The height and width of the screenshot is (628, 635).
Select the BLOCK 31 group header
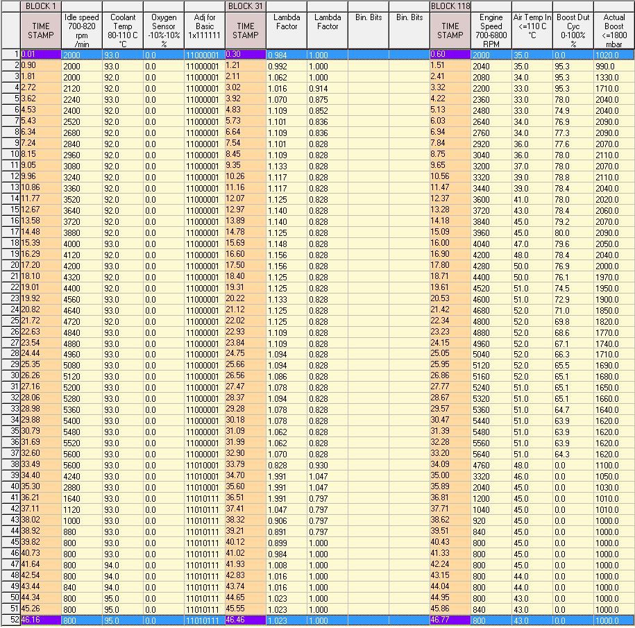[x=245, y=6]
